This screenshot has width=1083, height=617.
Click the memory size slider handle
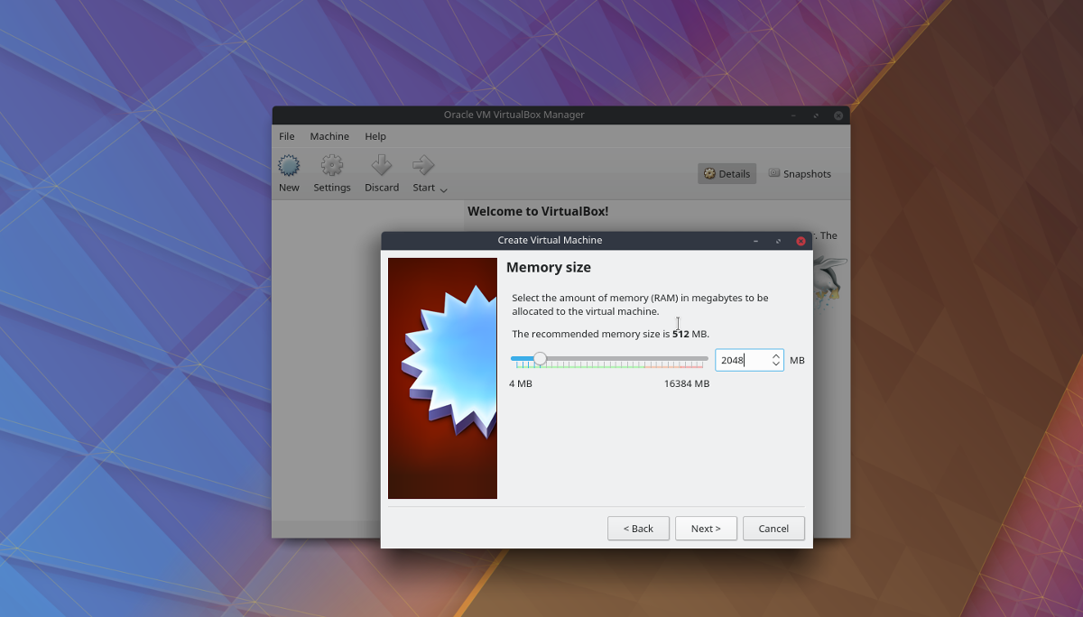pos(540,358)
